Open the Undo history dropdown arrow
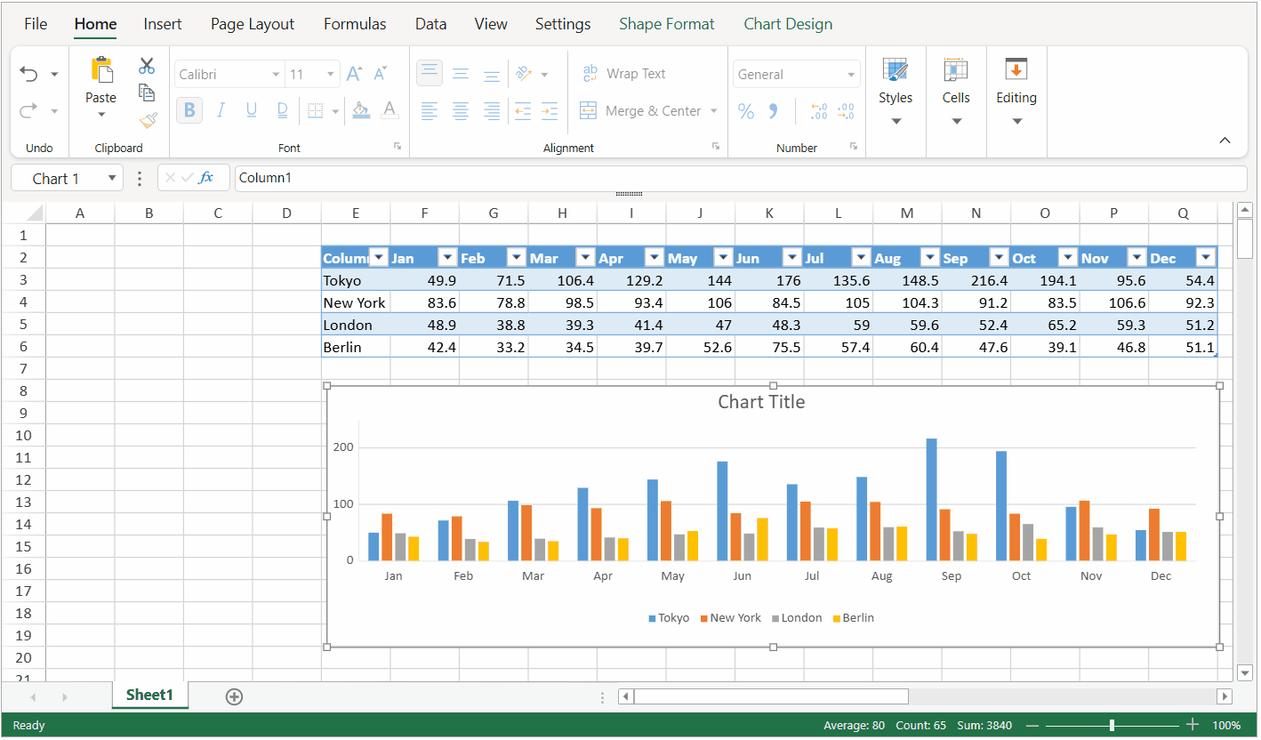The width and height of the screenshot is (1261, 740). [54, 75]
